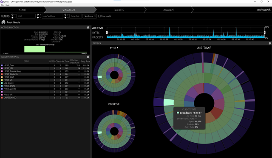Viewport: 272px width, 158px height.
Task: Expand the PACKETS treepie arrow
Action: point(119,104)
